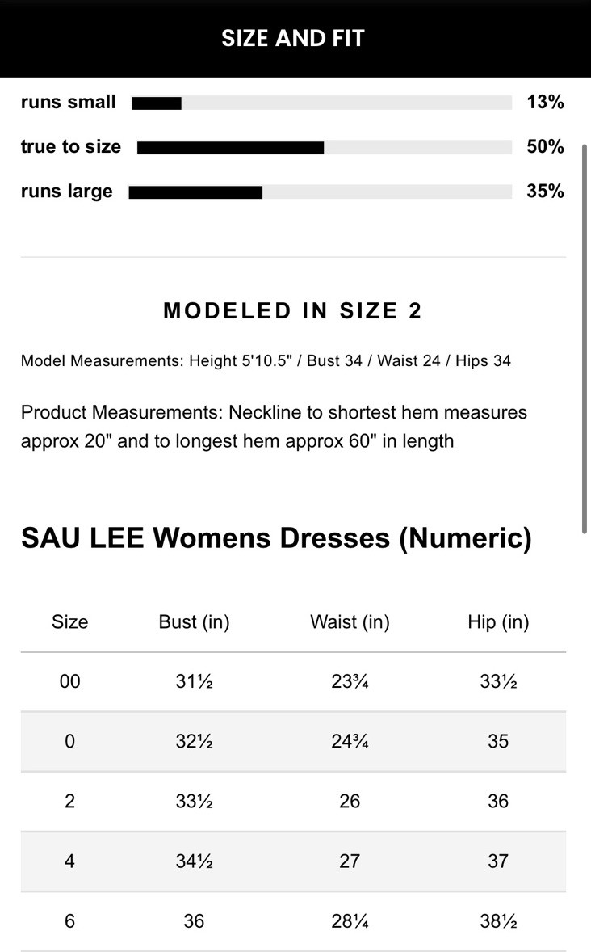Click the Waist (in) column header
The image size is (591, 952).
[350, 621]
